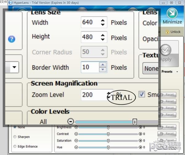185x155 pixels.
Task: Open the Texture dropdown showing None
Action: coord(150,69)
